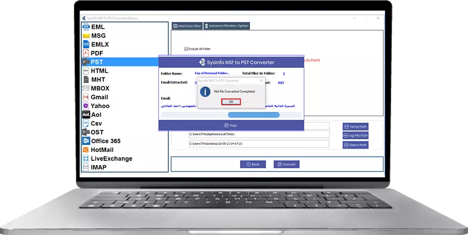
Task: Pick the EMLX format icon
Action: [x=86, y=44]
